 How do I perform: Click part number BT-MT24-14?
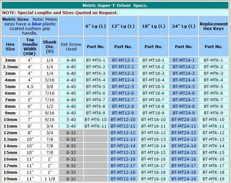click(x=184, y=146)
